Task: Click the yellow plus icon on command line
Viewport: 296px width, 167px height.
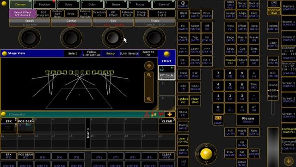Action: tap(170, 114)
